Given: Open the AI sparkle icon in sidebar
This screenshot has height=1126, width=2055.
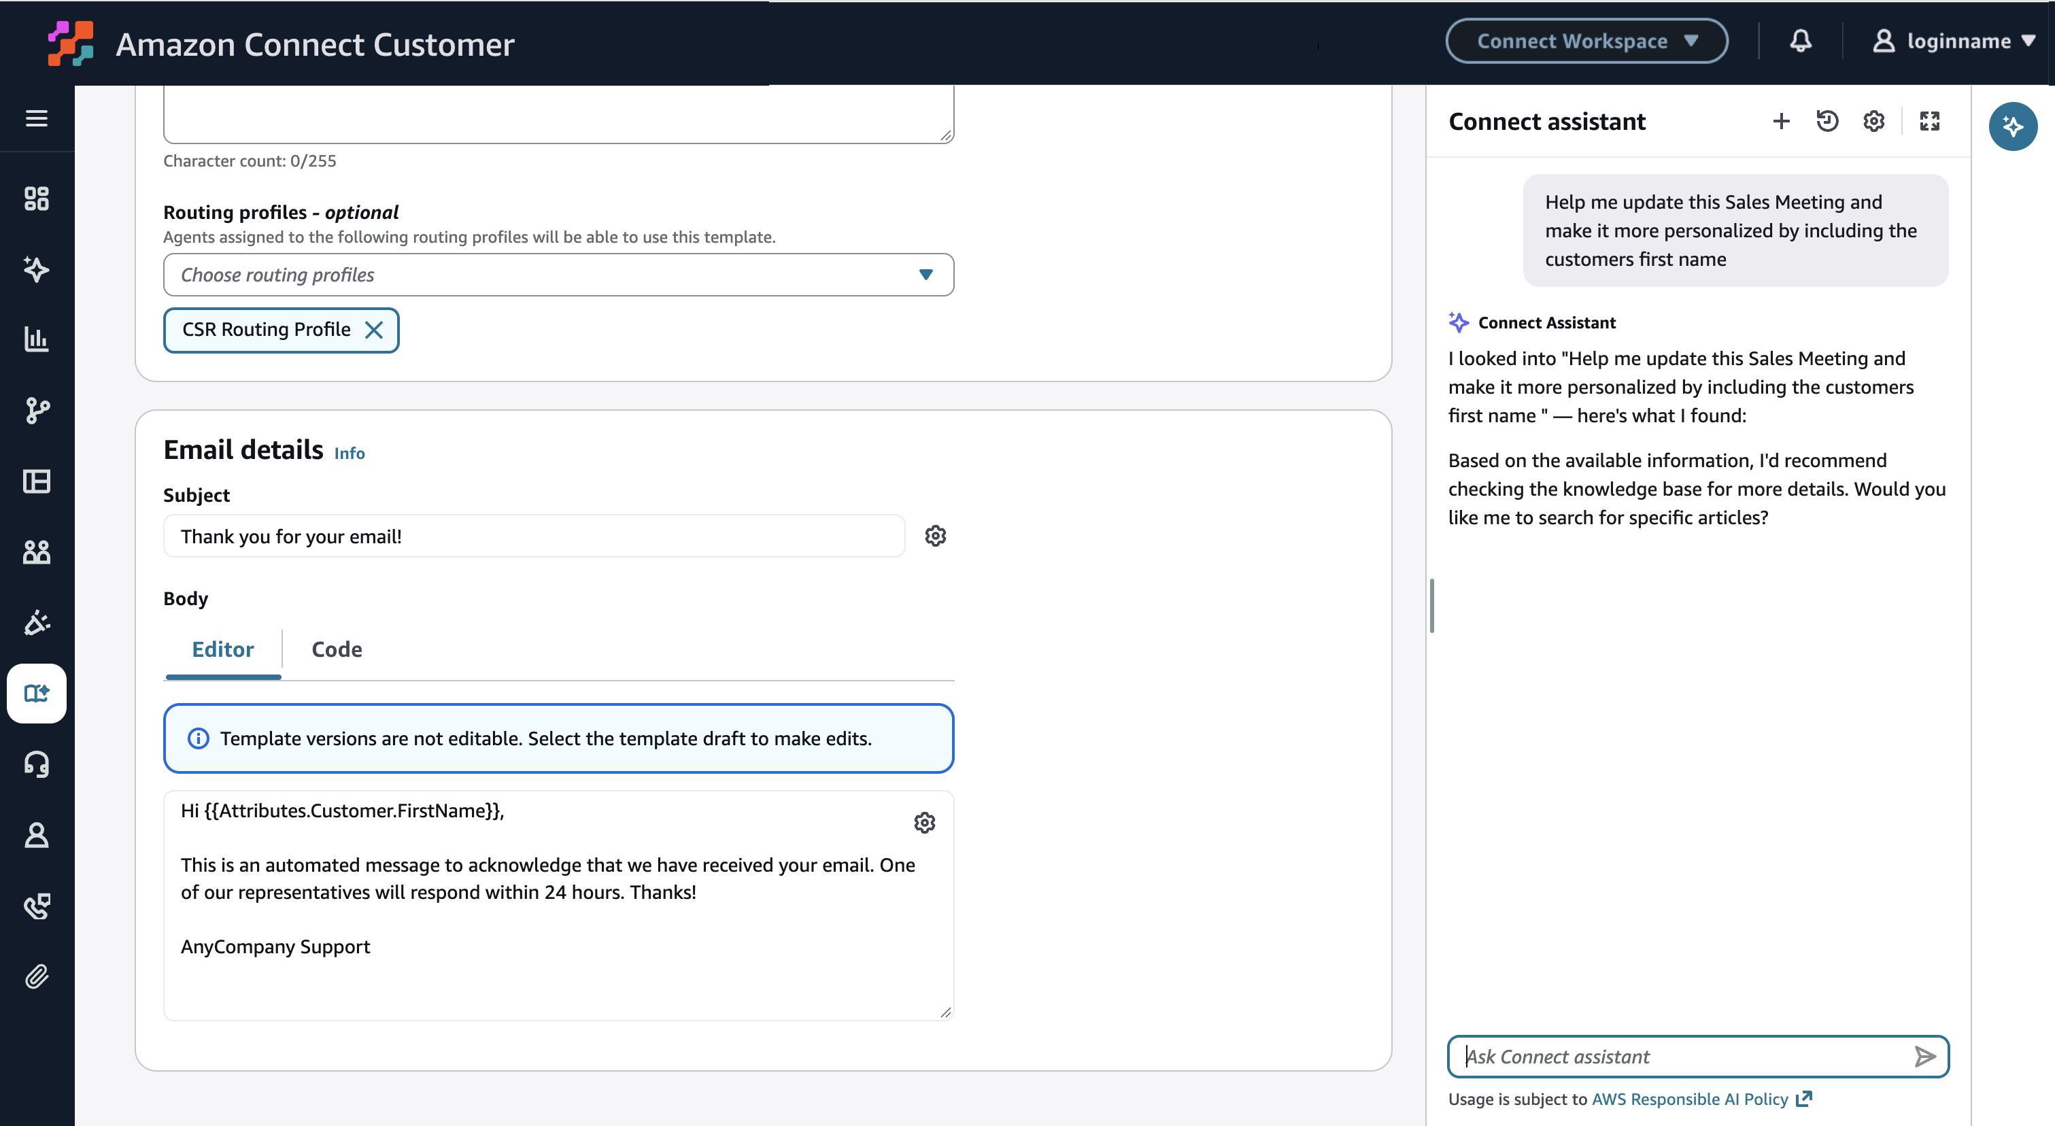Looking at the screenshot, I should 37,269.
